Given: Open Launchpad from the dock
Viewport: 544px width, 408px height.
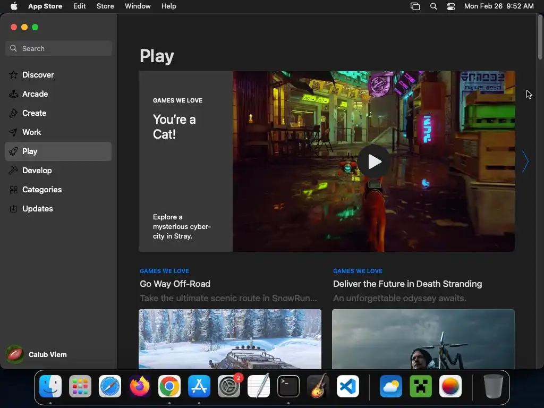Looking at the screenshot, I should [x=80, y=386].
